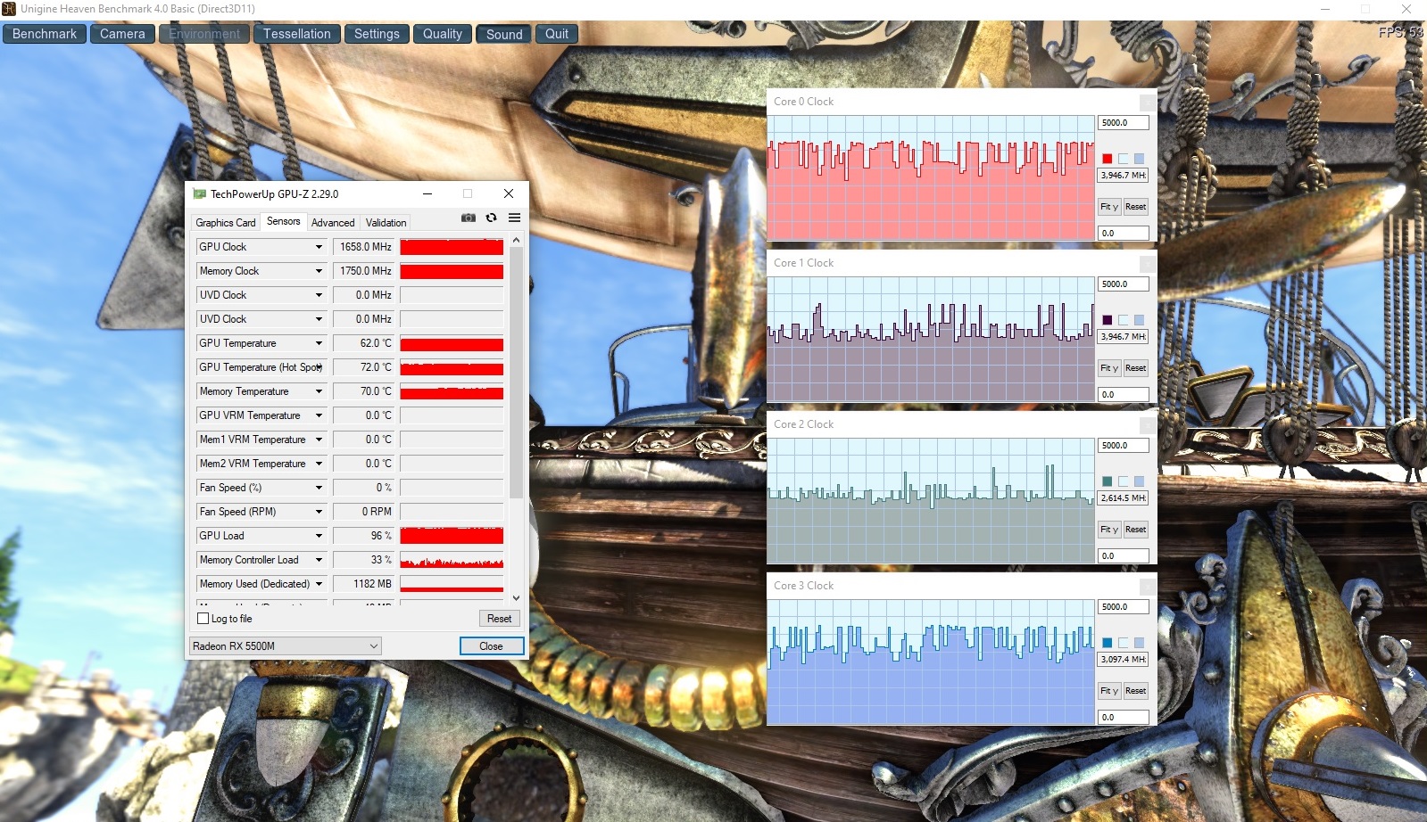1427x822 pixels.
Task: Open the Memory Used (Dedicated) dropdown
Action: point(319,584)
